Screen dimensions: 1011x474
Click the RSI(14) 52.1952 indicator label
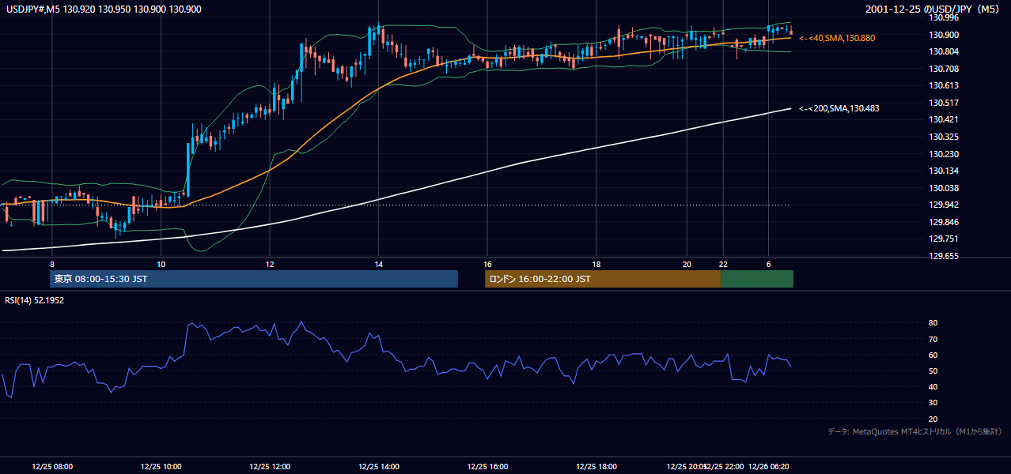(35, 300)
